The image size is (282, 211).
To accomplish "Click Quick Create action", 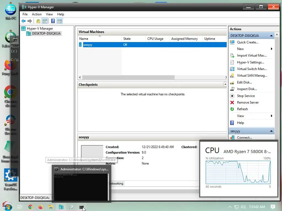I will tap(248, 42).
